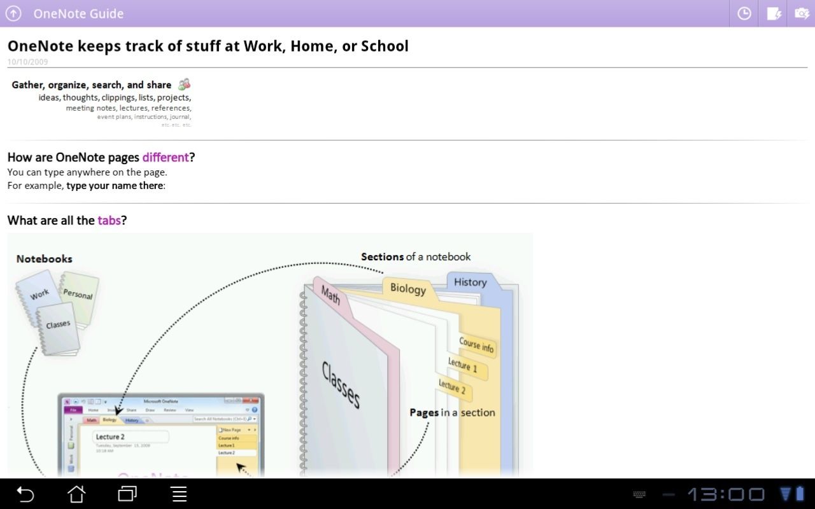The image size is (815, 509).
Task: Tap the line 'event plans, instructions, journal,'
Action: [x=144, y=116]
